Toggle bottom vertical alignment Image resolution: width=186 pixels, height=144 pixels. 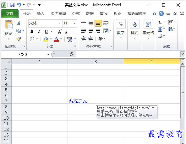click(98, 23)
